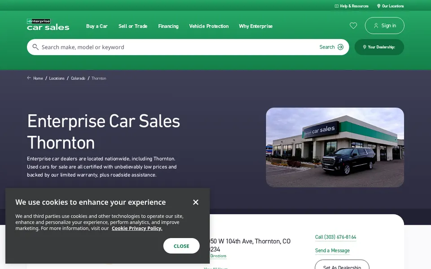Go to Locations breadcrumb
This screenshot has width=431, height=269.
coord(57,78)
